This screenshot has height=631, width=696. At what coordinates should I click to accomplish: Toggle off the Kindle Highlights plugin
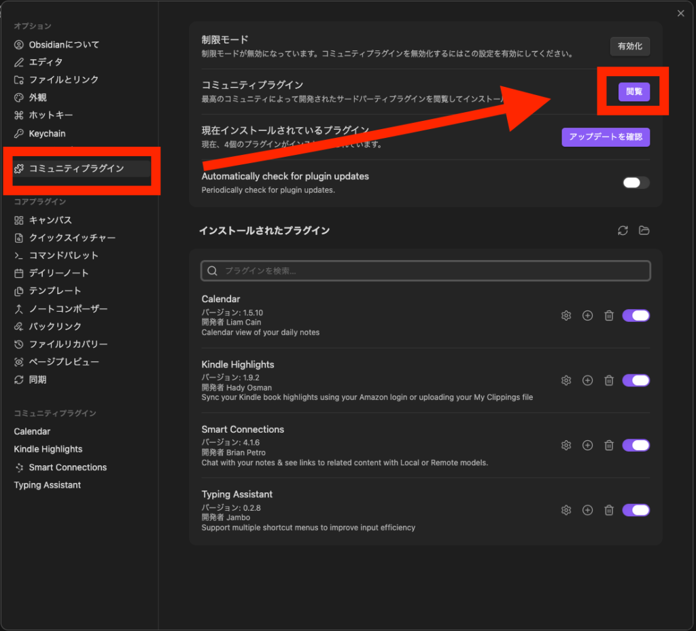coord(636,380)
